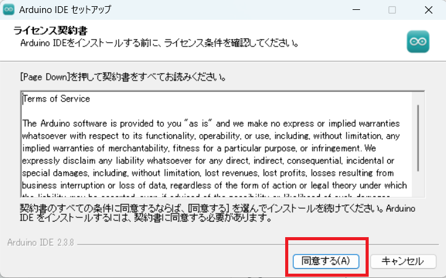Viewport: 446px width, 278px height.
Task: Click the "Terms of Service" heading
Action: pyautogui.click(x=56, y=99)
